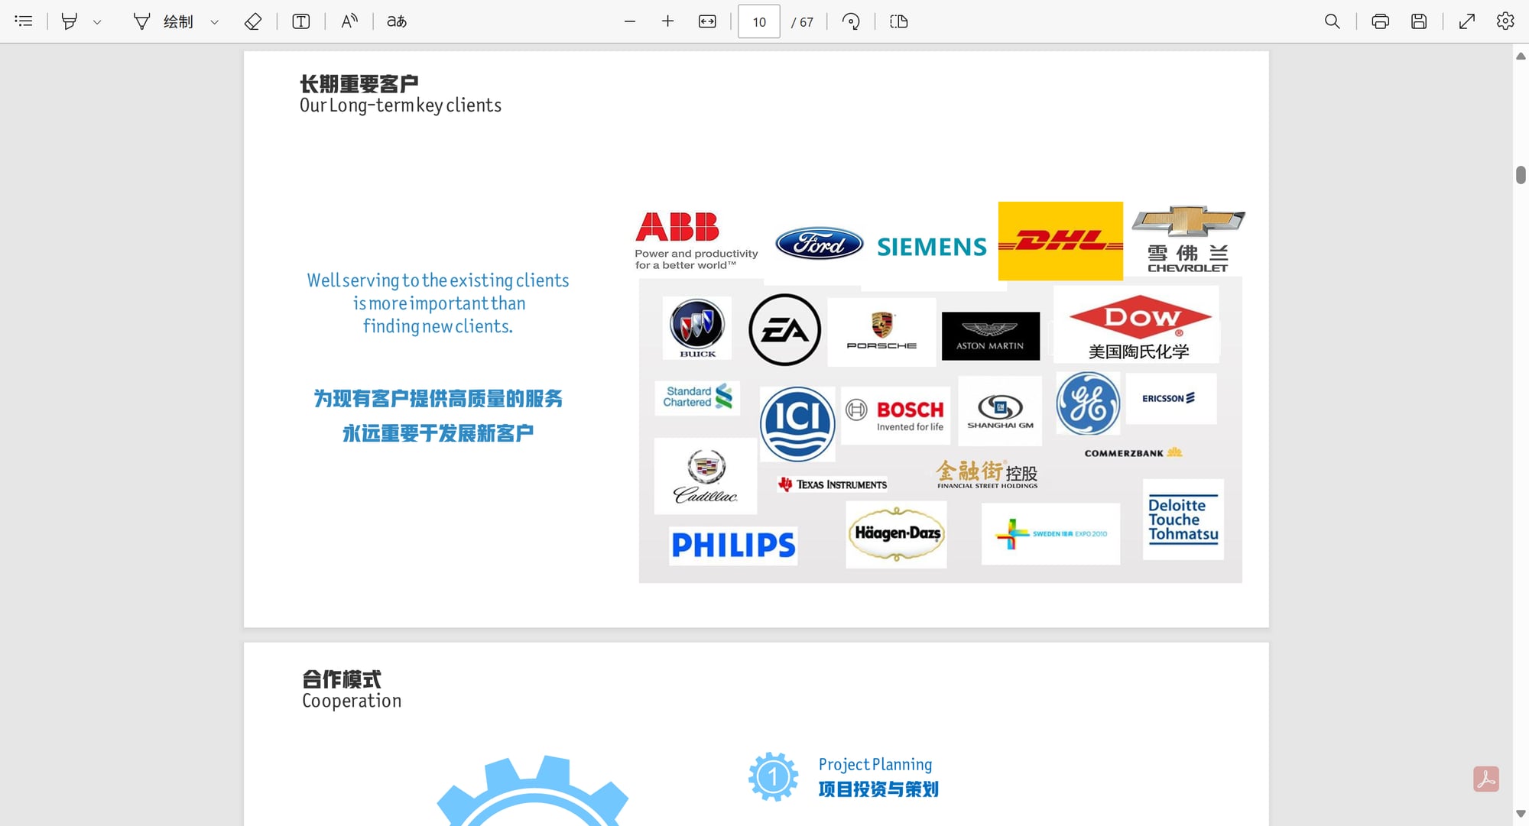Click the Chevrolet 雪佛兰 logo

[x=1188, y=238]
